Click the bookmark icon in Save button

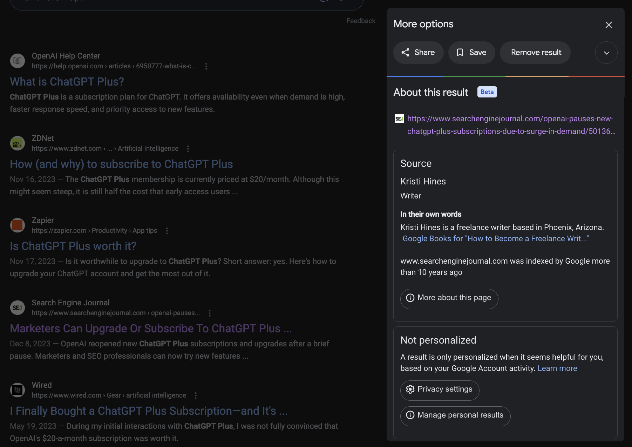click(460, 53)
